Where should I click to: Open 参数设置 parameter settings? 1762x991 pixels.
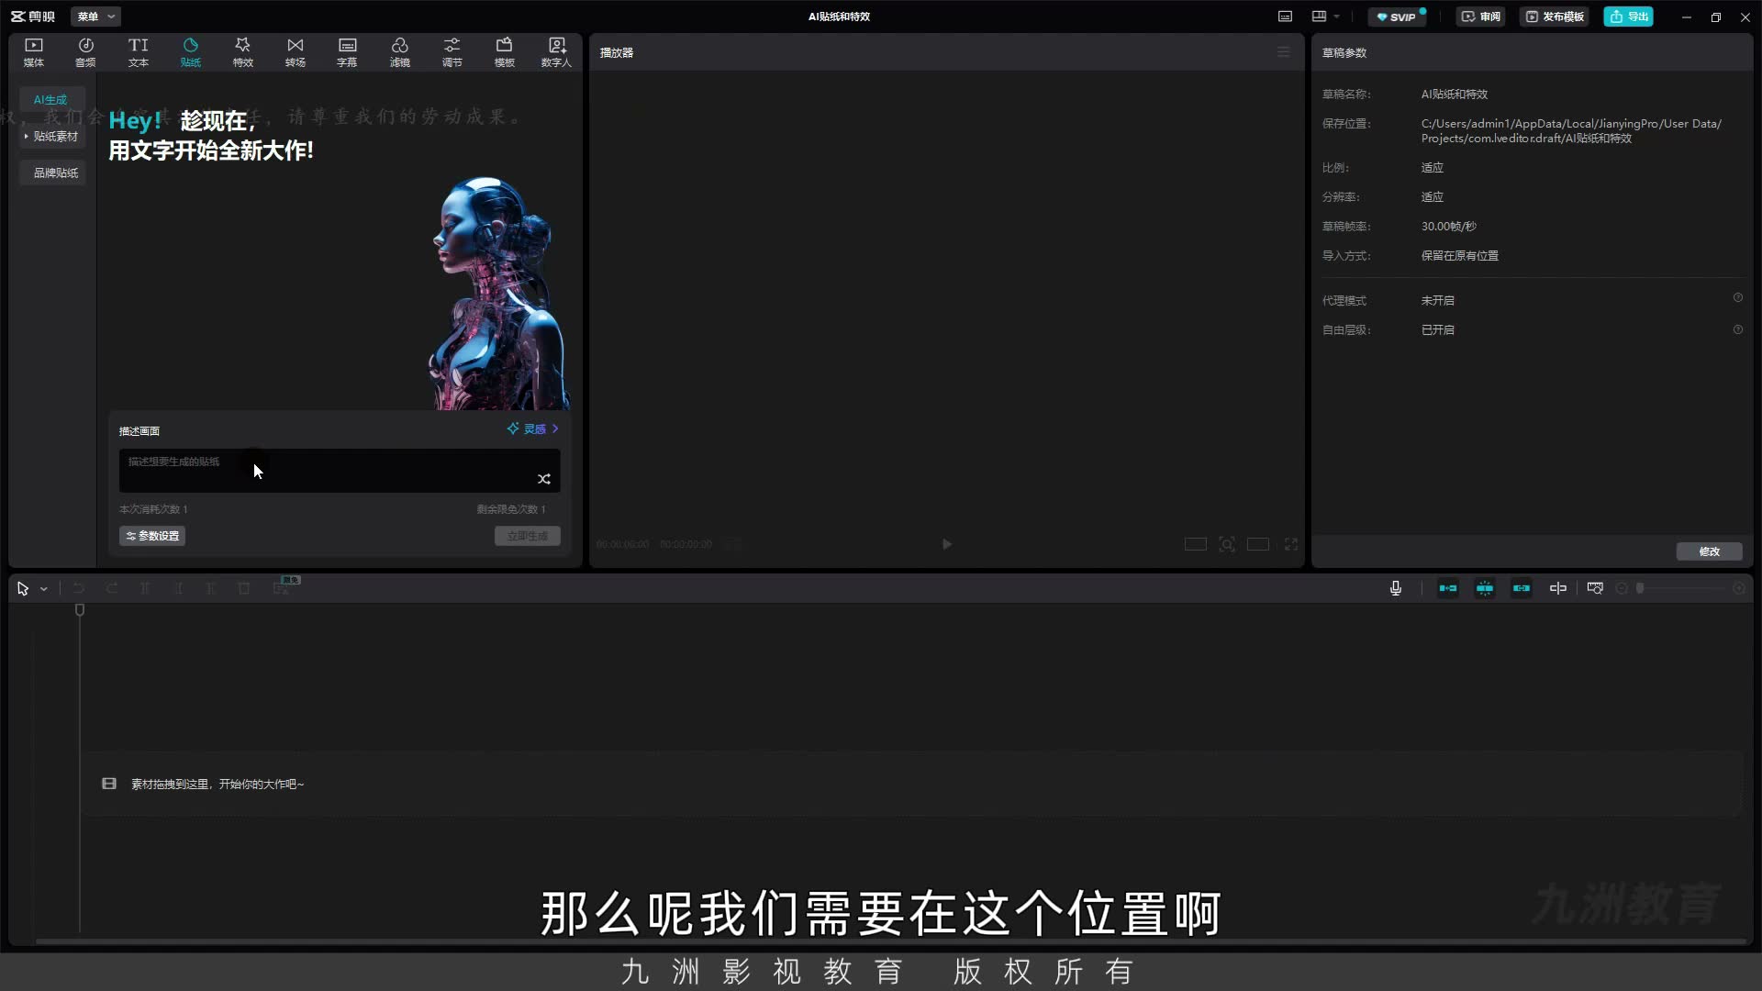[x=152, y=536]
